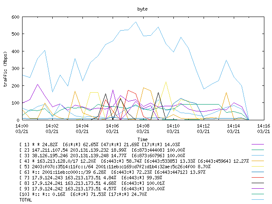Click the yellow line sample for entry [ 5]
The height and width of the screenshot is (204, 272).
tap(258, 167)
